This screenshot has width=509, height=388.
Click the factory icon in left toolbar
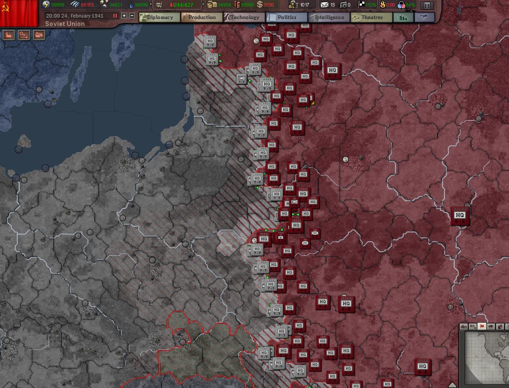pos(9,35)
